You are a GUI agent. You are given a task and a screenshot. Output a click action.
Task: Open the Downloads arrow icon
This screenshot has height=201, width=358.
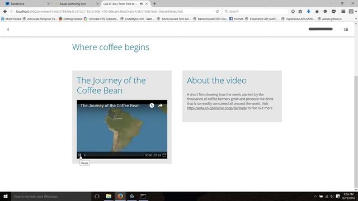pyautogui.click(x=308, y=11)
